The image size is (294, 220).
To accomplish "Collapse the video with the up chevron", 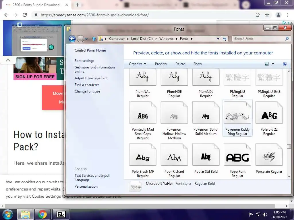I will 8,60.
